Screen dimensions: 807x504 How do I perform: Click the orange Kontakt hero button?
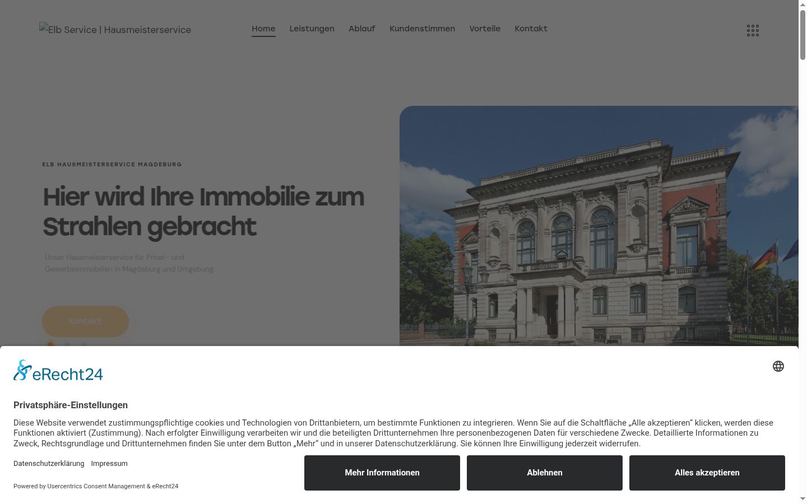[x=85, y=321]
